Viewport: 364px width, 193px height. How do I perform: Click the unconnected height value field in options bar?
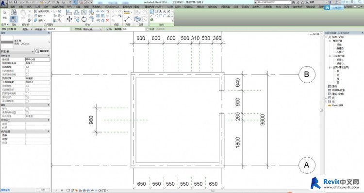tap(58, 29)
